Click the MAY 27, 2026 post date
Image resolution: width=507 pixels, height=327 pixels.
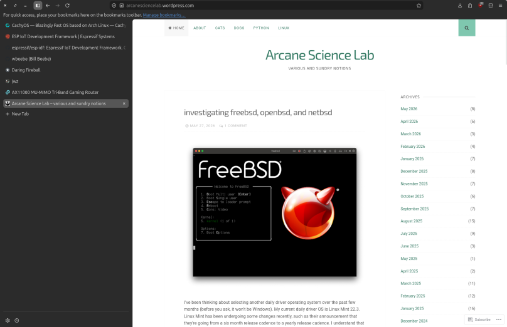pyautogui.click(x=202, y=126)
